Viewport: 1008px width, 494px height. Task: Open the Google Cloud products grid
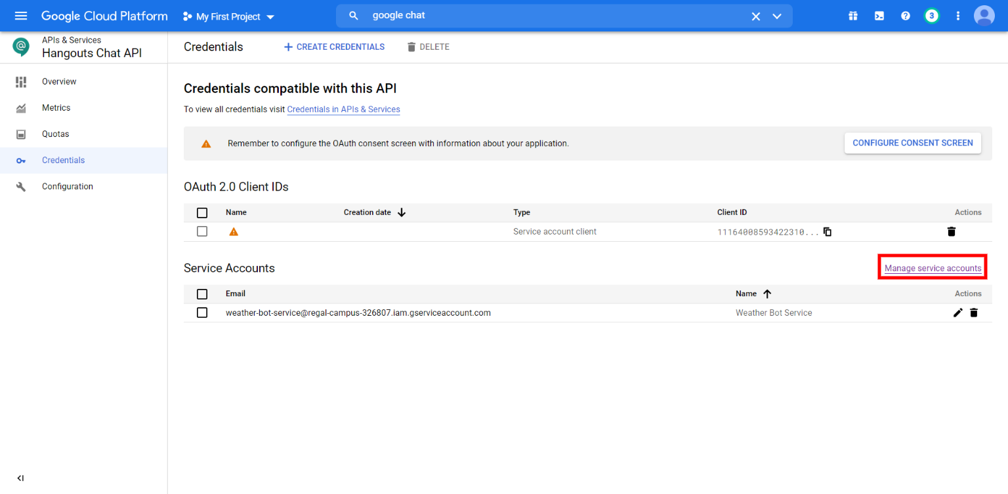[x=852, y=16]
